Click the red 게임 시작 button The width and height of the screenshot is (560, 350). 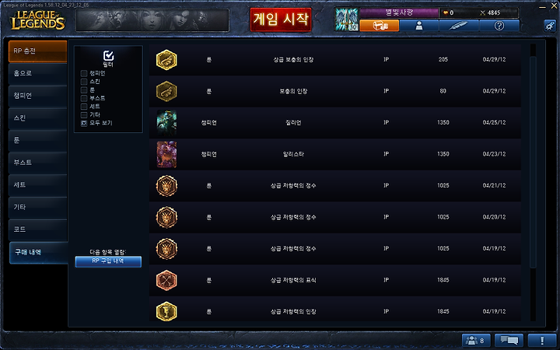281,19
